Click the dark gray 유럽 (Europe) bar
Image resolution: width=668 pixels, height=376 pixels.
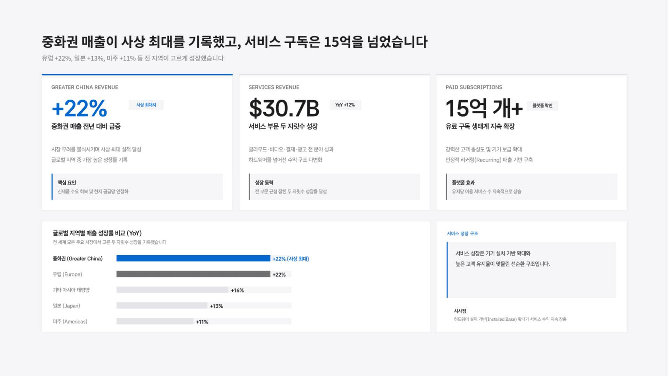pos(193,274)
